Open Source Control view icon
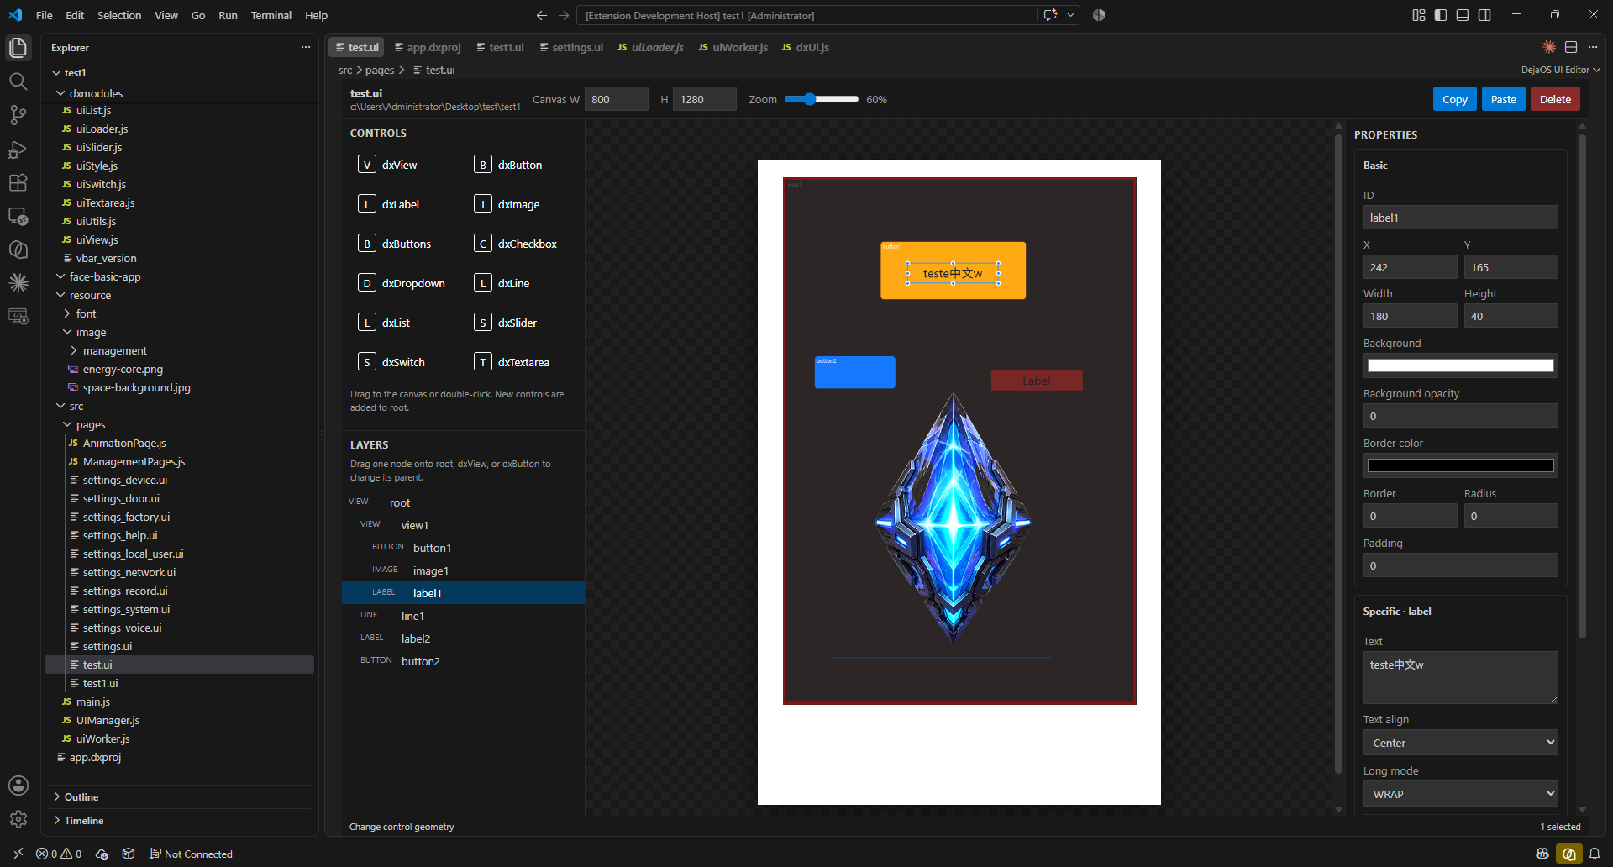1613x867 pixels. (x=18, y=115)
